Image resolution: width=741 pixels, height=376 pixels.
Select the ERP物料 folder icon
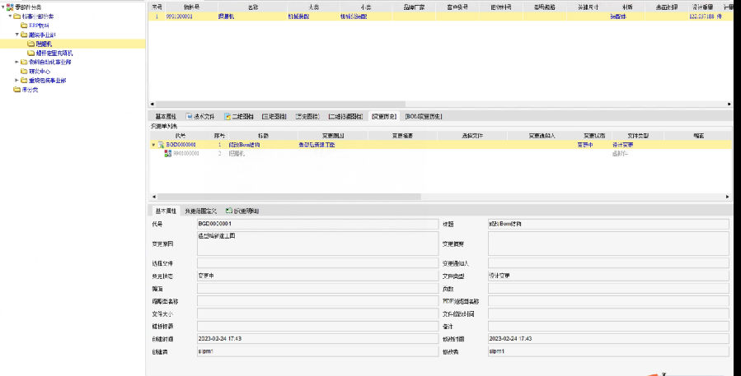pos(24,26)
